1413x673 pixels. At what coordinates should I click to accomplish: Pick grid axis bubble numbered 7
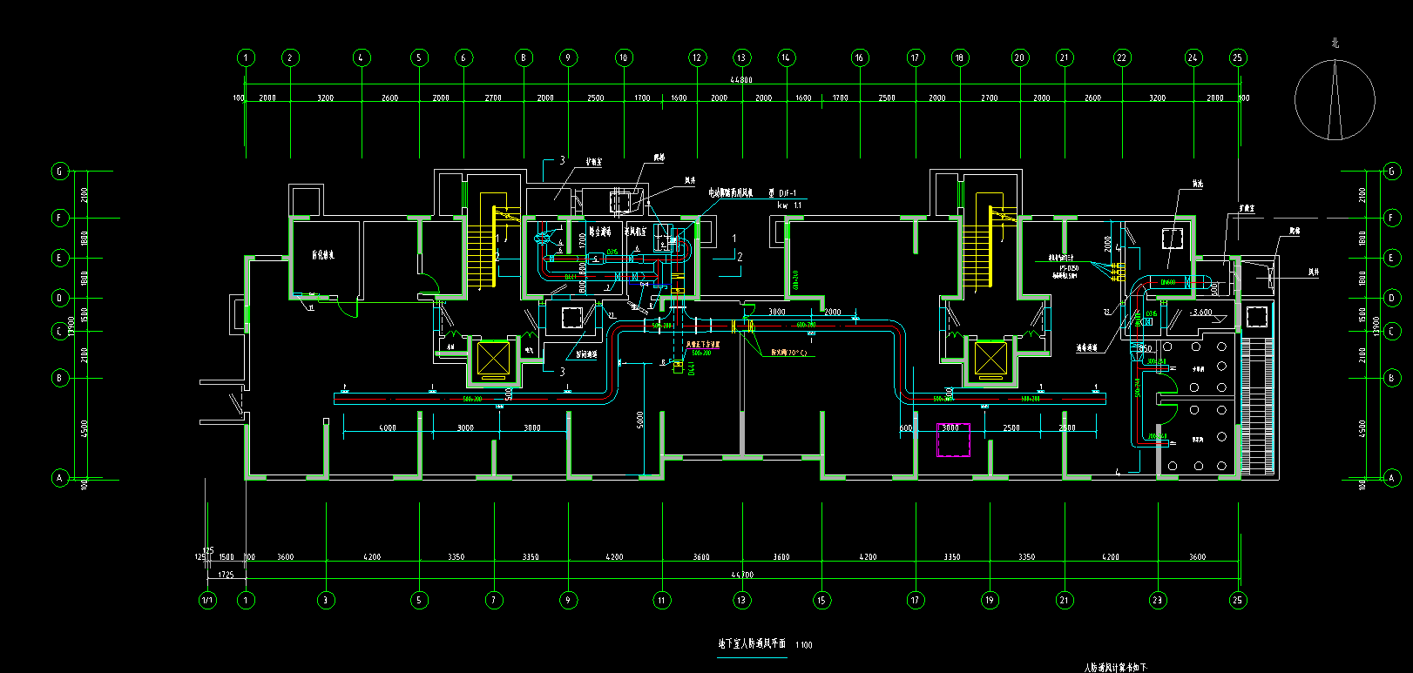494,600
